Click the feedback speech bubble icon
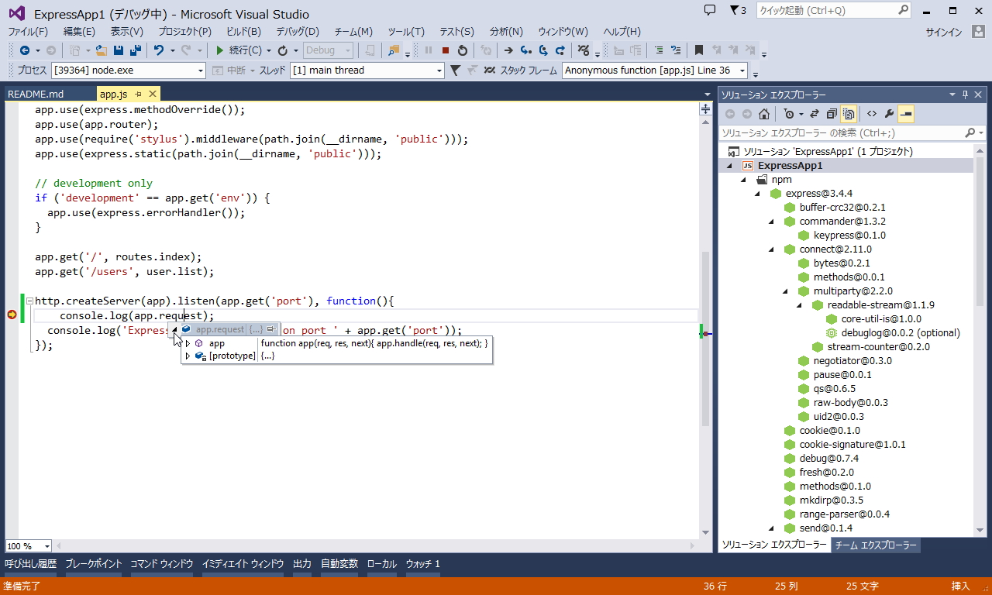 click(x=709, y=11)
